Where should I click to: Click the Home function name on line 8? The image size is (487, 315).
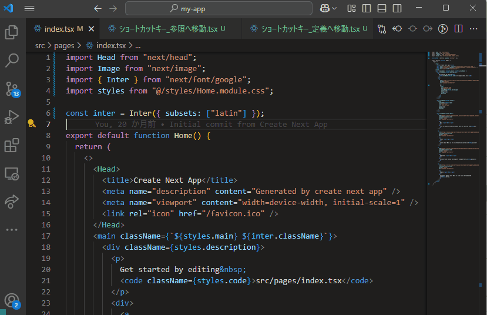[183, 136]
